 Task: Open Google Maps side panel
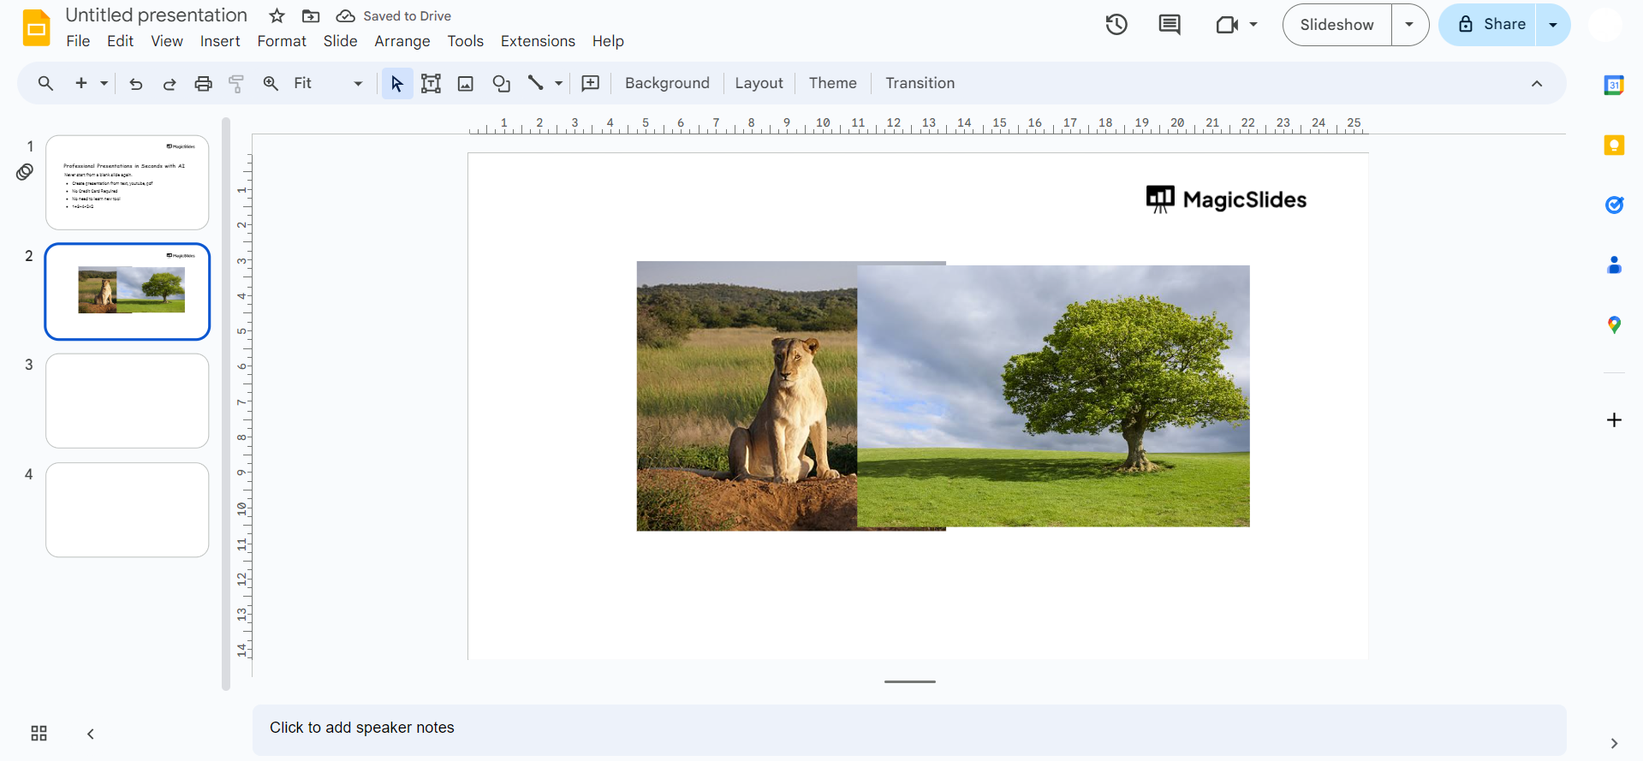click(x=1614, y=324)
